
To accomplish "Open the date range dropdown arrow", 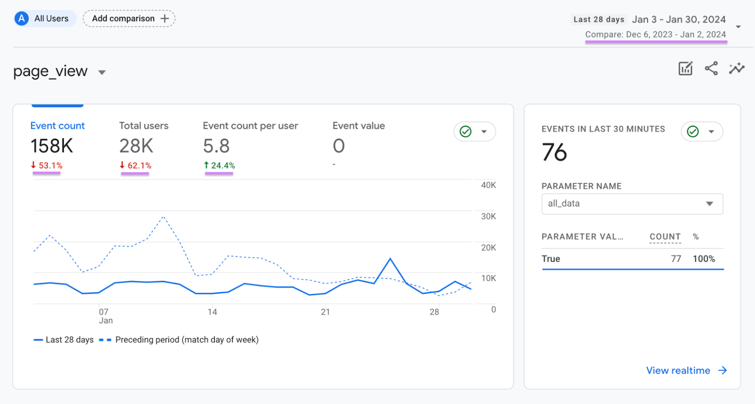I will click(x=738, y=27).
